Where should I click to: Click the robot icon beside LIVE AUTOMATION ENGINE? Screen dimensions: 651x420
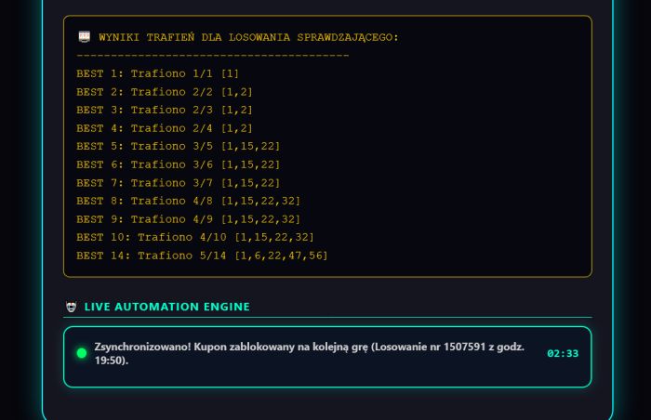72,308
